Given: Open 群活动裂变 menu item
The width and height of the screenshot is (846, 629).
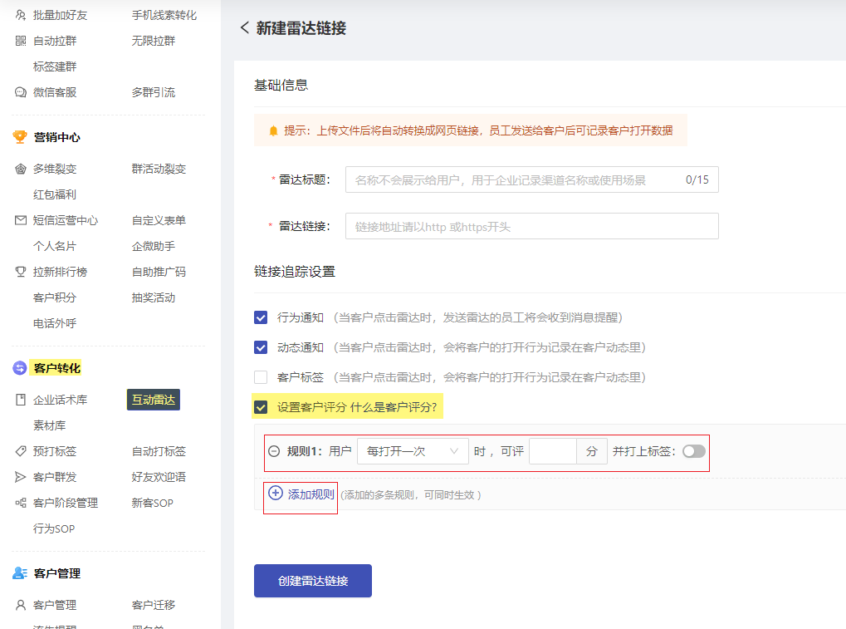Looking at the screenshot, I should coord(159,169).
